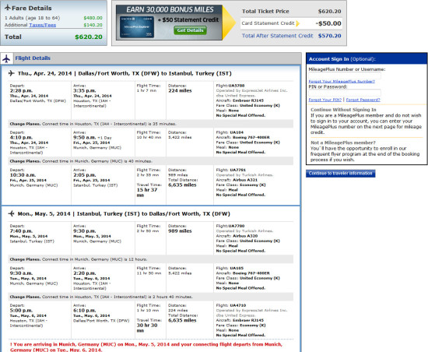The height and width of the screenshot is (352, 428).
Task: Click the green Get Details button
Action: tap(190, 30)
